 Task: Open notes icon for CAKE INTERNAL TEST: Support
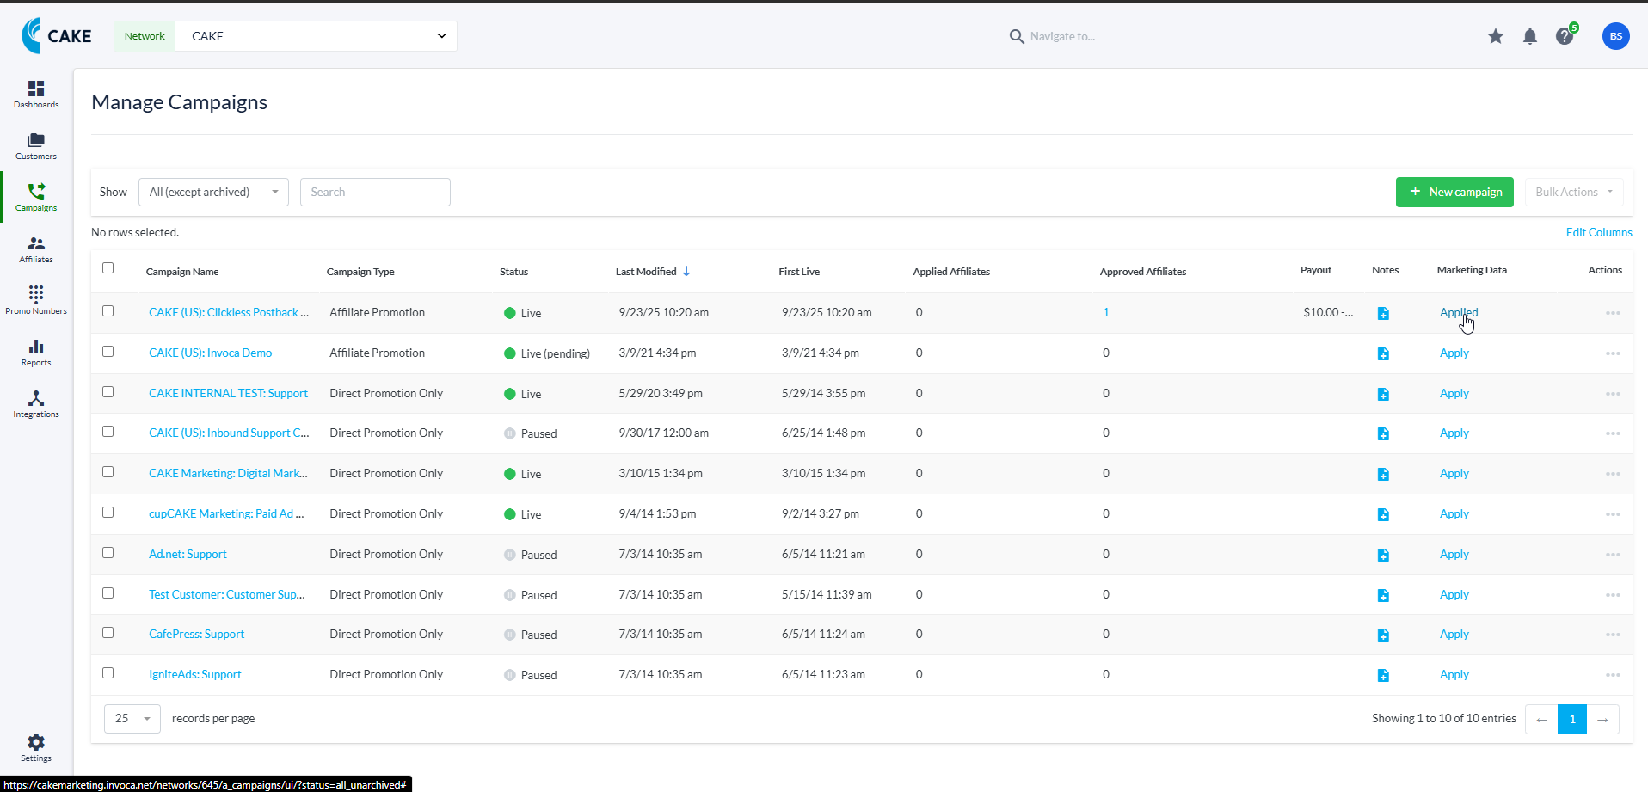(1383, 395)
